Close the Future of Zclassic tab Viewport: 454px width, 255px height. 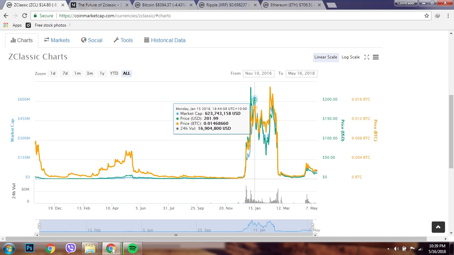coord(127,5)
